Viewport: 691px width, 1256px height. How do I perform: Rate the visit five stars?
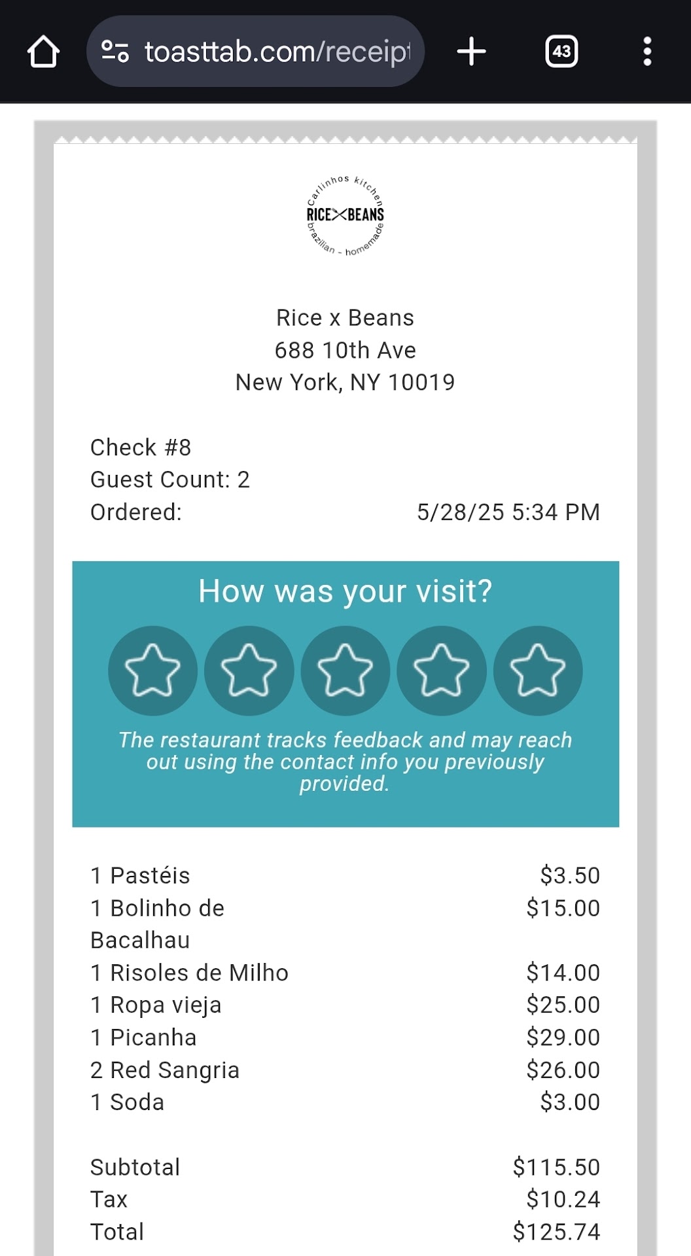tap(538, 671)
